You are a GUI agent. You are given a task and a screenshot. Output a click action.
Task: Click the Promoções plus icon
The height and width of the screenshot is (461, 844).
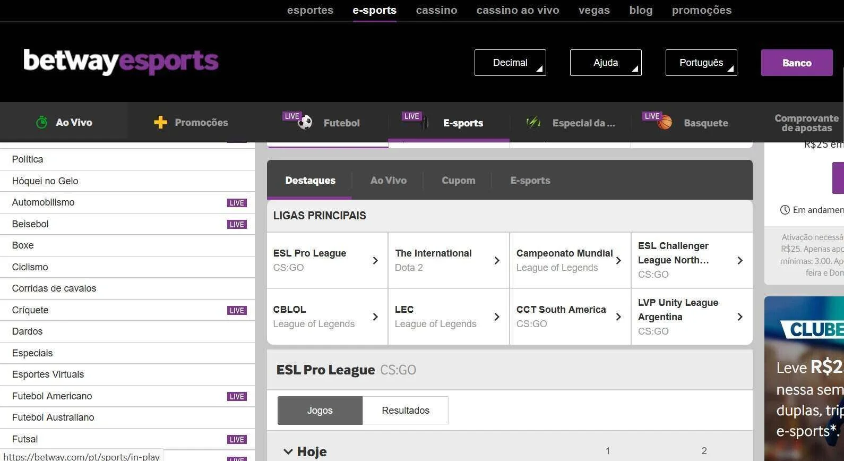[160, 123]
